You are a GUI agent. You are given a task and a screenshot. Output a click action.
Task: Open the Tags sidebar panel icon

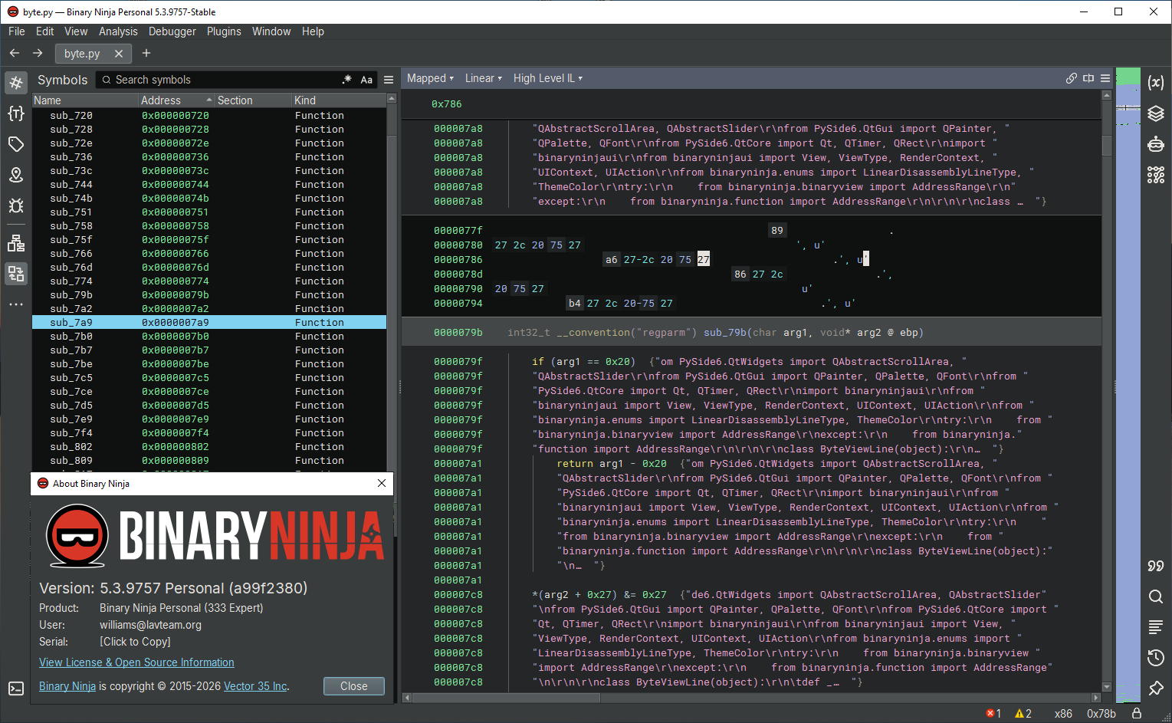(16, 144)
